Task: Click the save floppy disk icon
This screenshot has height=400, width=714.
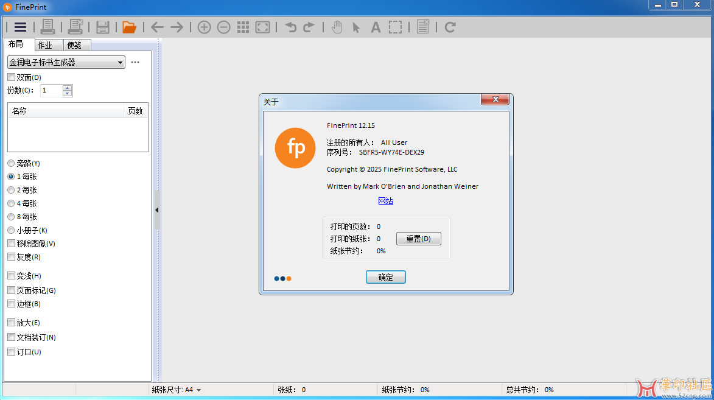Action: point(102,27)
